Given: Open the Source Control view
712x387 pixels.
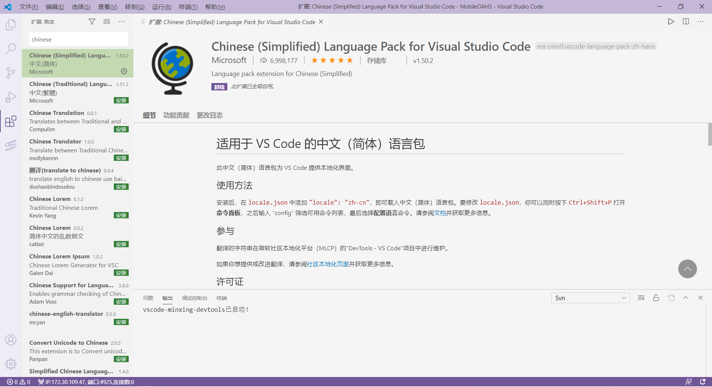Looking at the screenshot, I should click(11, 73).
